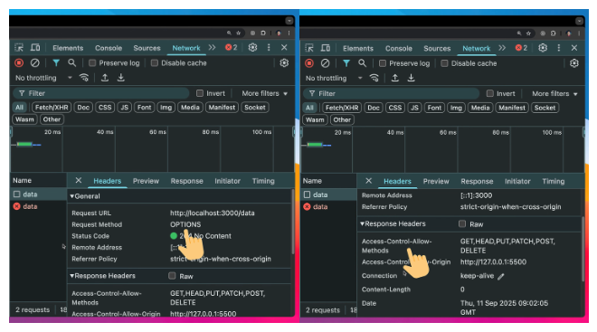Screen dimensions: 597x332
Task: Enable Disable cache in left panel
Action: (154, 62)
